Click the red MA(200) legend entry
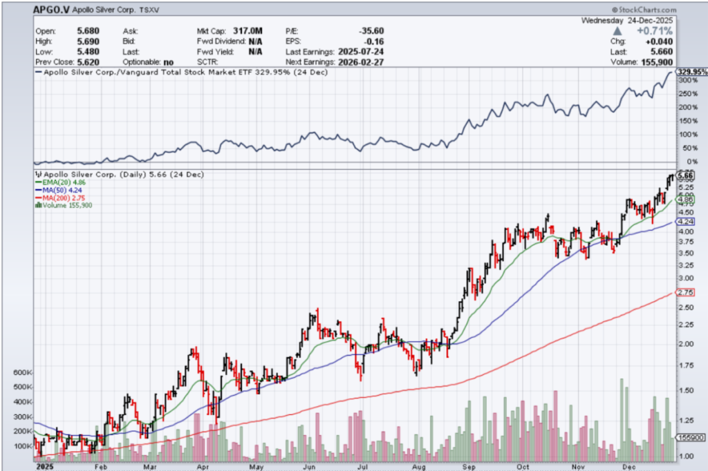Viewport: 708px width, 471px height. [x=58, y=198]
